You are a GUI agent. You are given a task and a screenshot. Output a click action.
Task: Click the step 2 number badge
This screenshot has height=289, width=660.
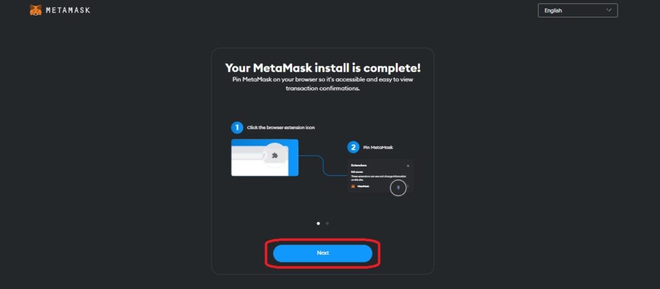[353, 148]
